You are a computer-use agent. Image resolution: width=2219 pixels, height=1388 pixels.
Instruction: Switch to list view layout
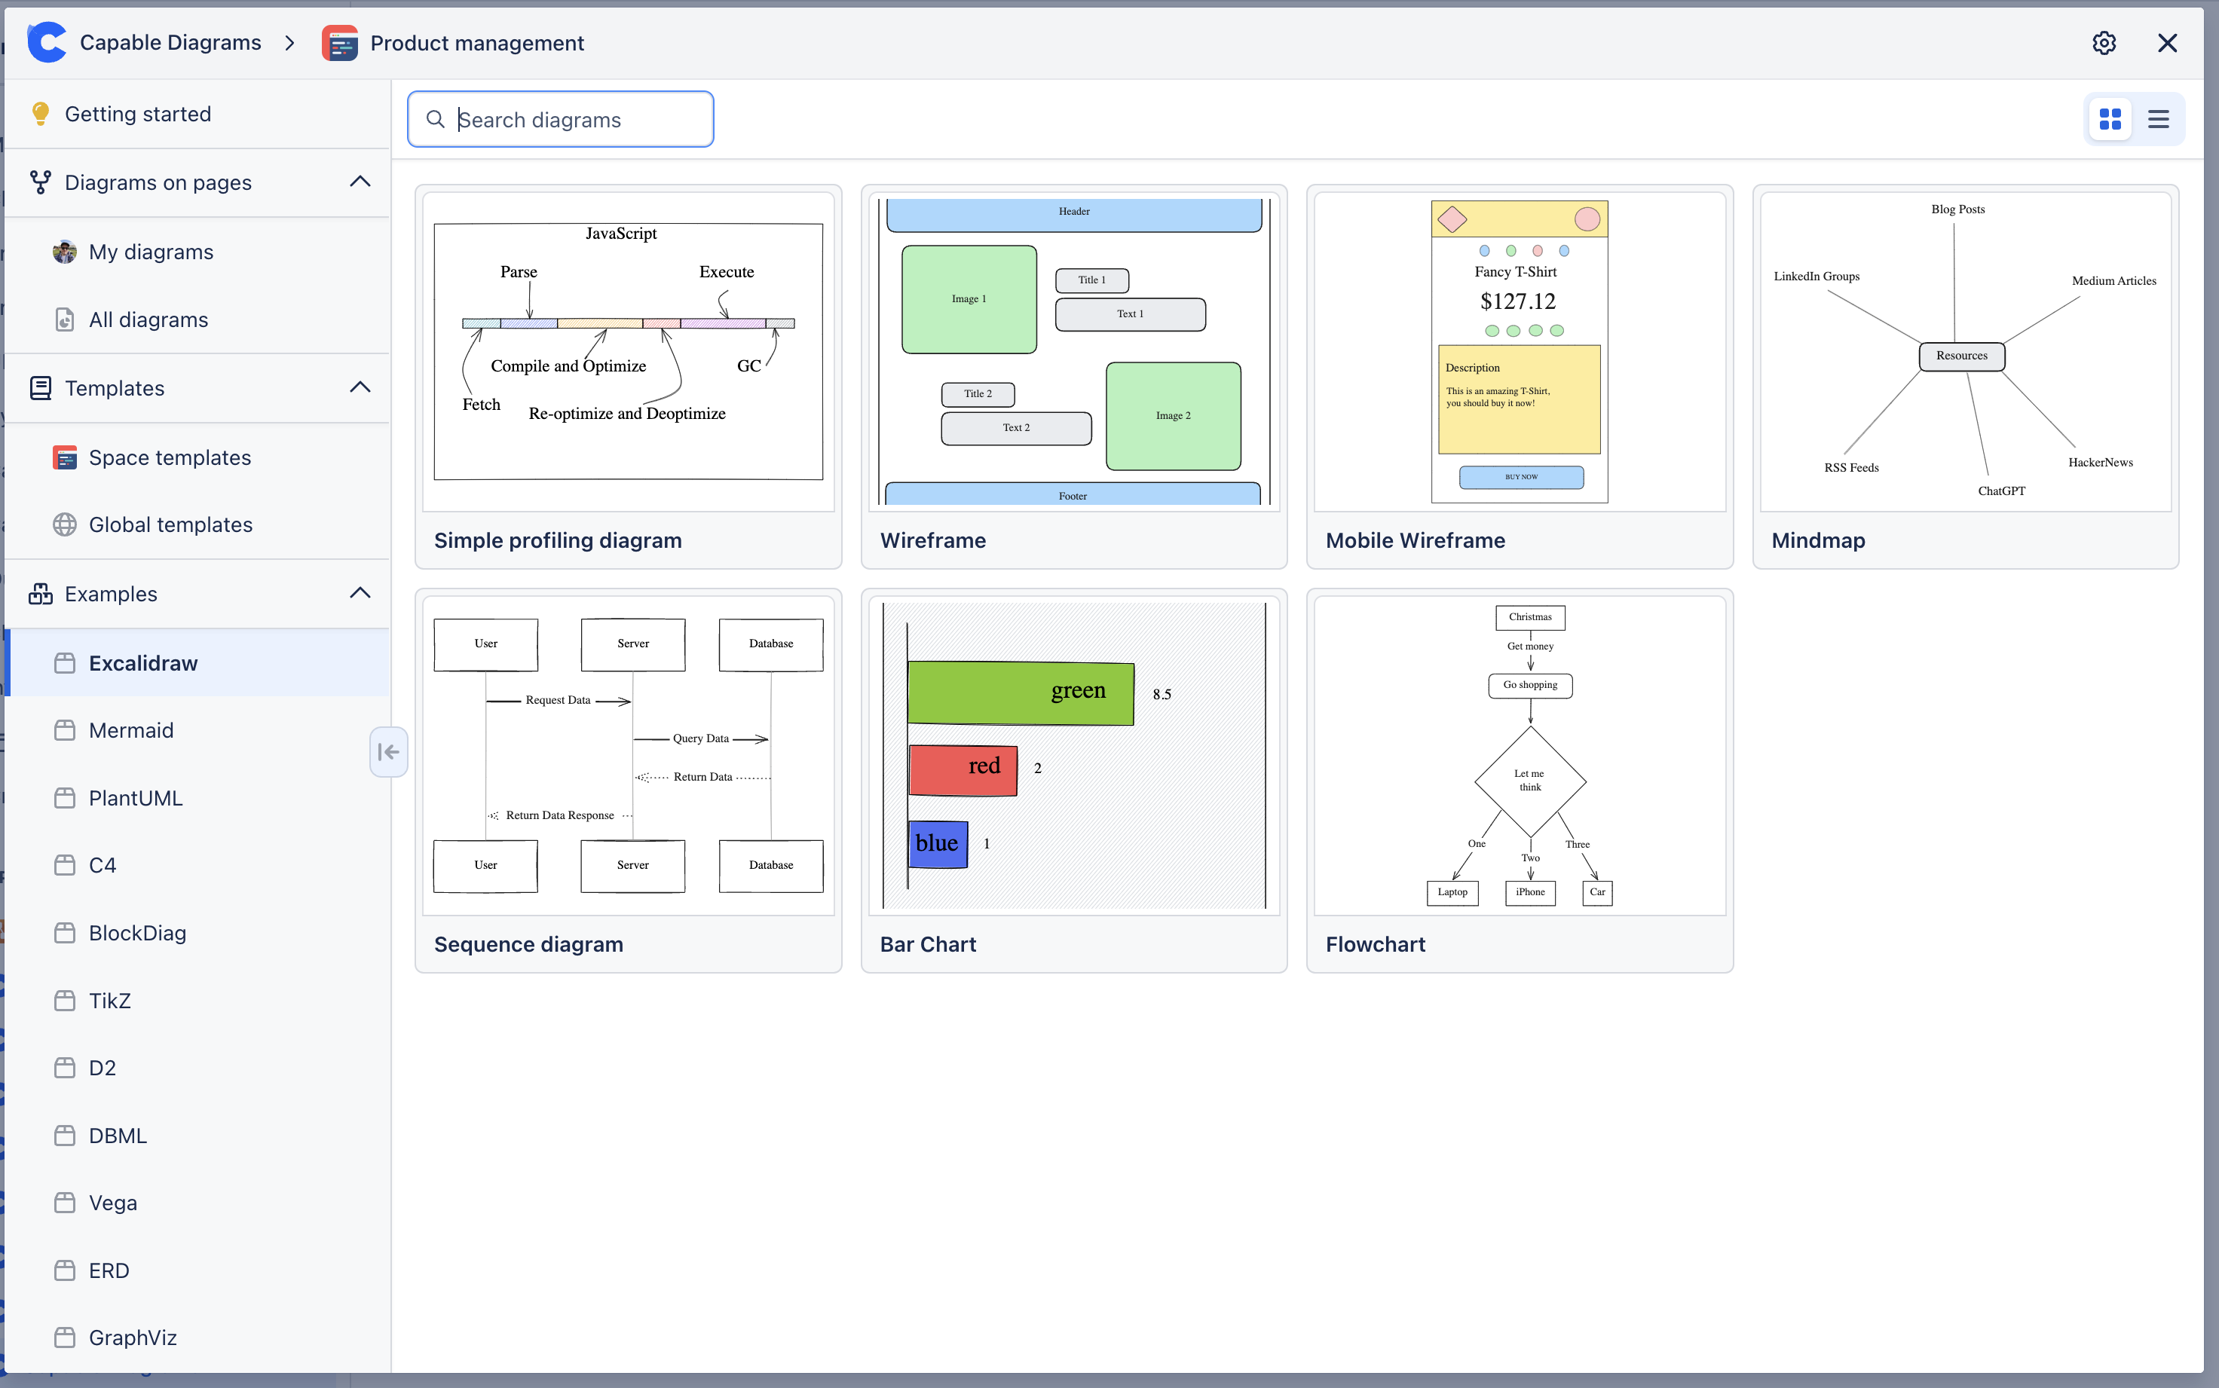point(2159,119)
